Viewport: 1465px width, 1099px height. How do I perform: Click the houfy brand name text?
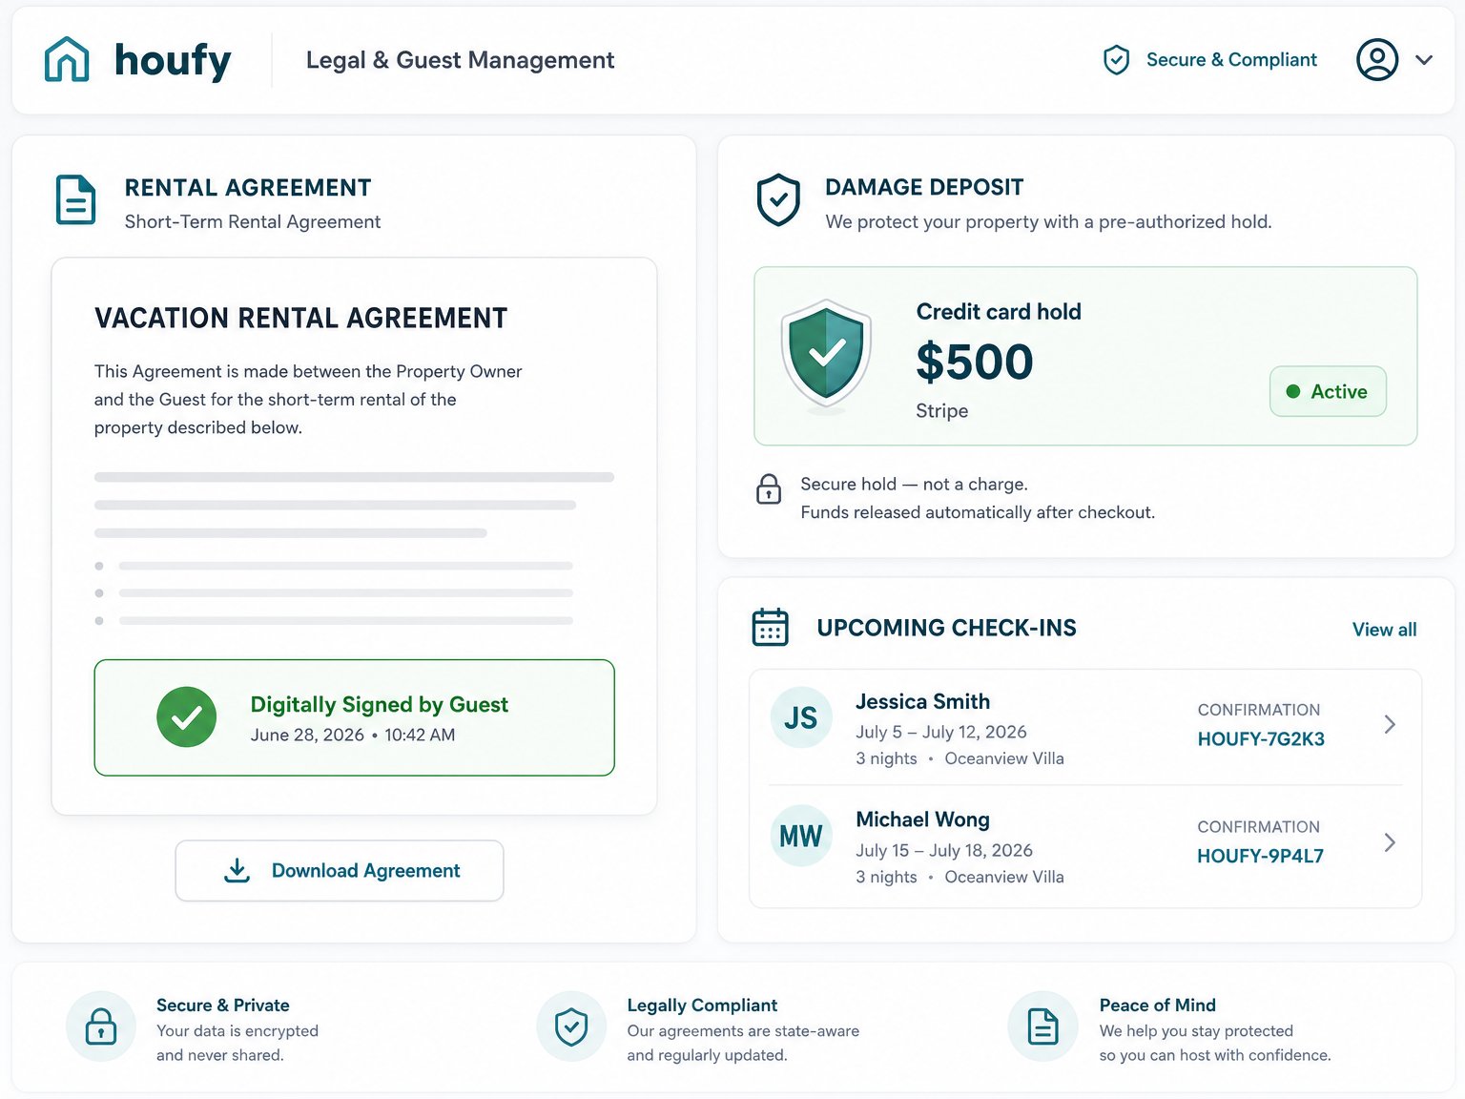coord(173,60)
